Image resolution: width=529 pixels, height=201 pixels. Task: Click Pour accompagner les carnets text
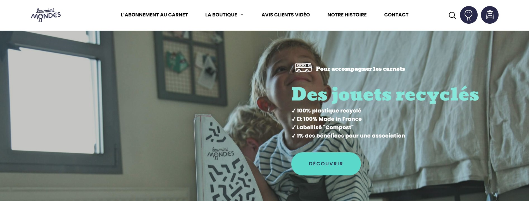(360, 69)
